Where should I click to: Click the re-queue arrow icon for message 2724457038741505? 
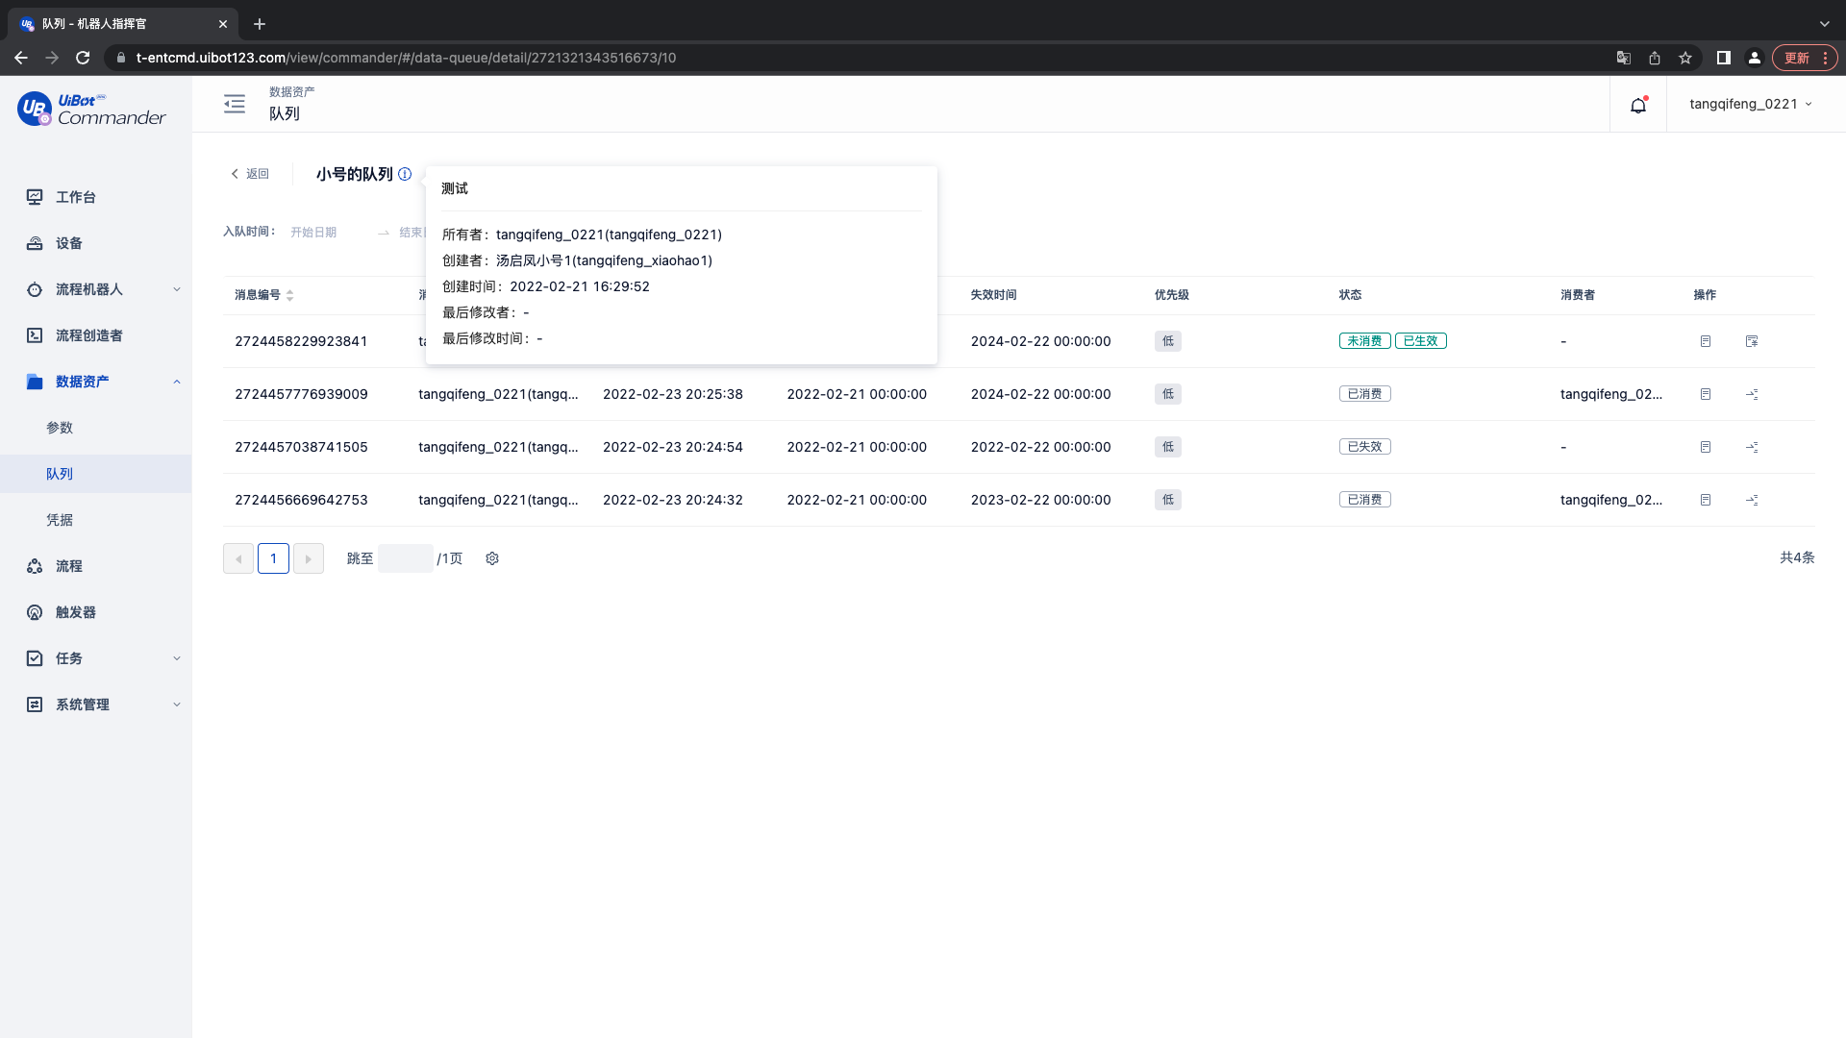pos(1752,447)
